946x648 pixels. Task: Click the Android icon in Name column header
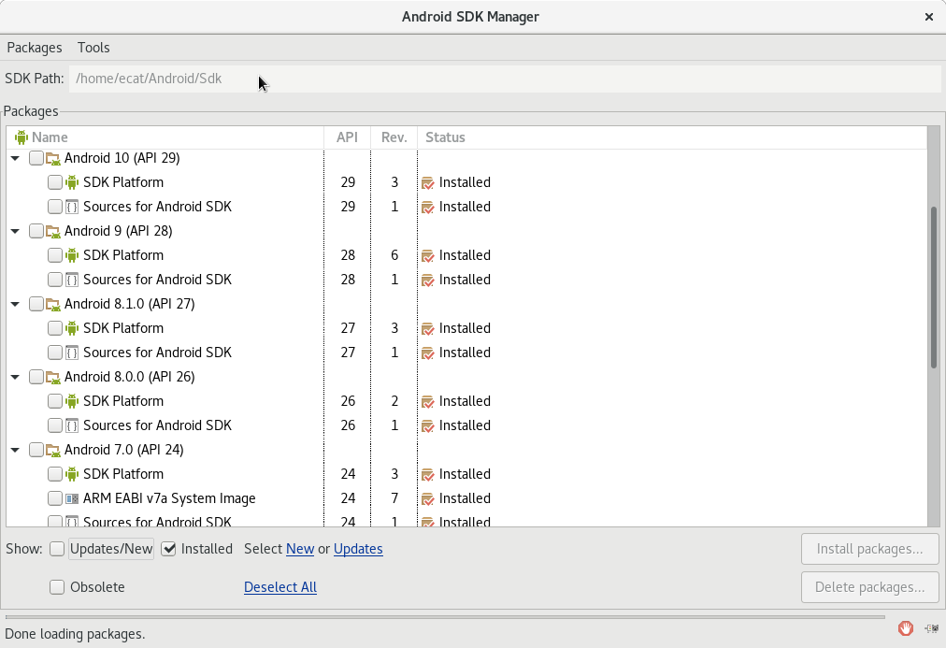tap(21, 137)
